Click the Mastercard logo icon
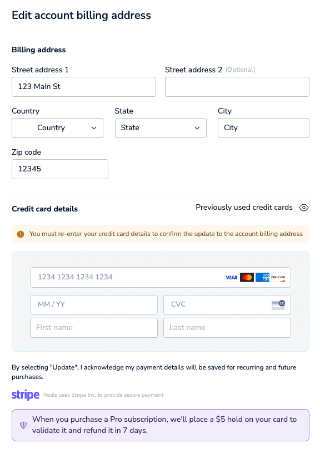Viewport: 320px width, 453px height. coord(247,277)
